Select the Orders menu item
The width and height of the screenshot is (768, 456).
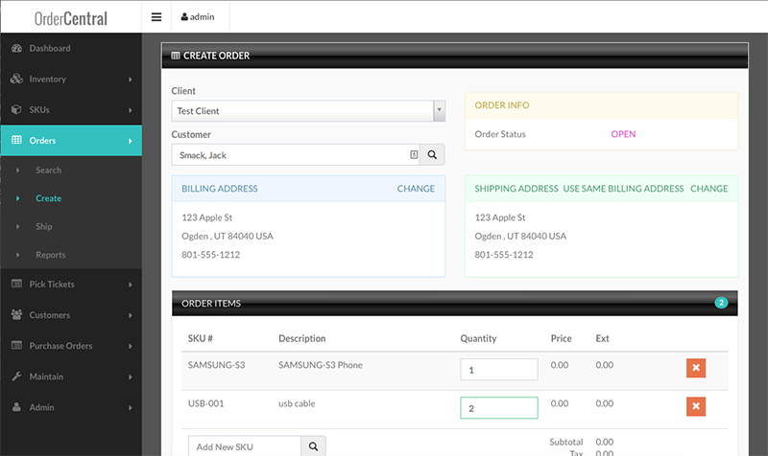(71, 141)
